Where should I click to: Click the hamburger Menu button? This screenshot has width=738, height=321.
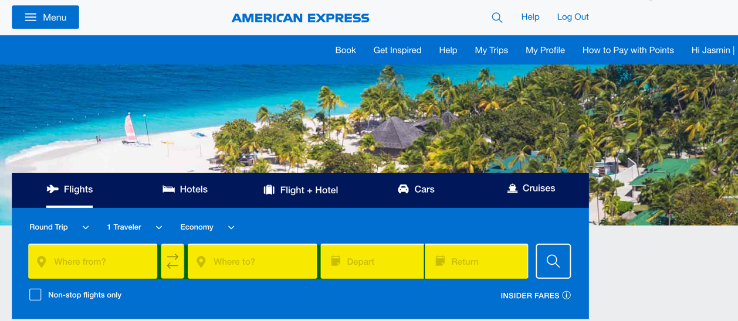(x=45, y=18)
